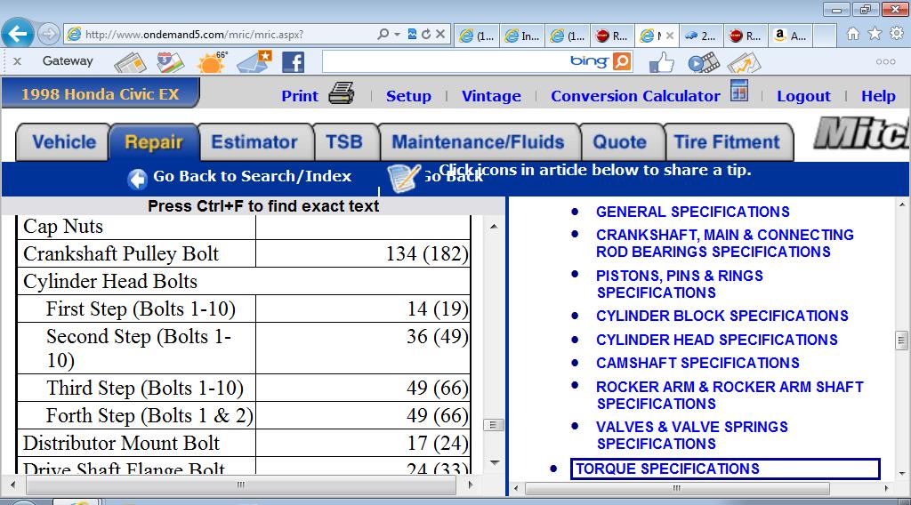The image size is (911, 505).
Task: Open the Maintenance/Fluids tab
Action: pyautogui.click(x=478, y=142)
